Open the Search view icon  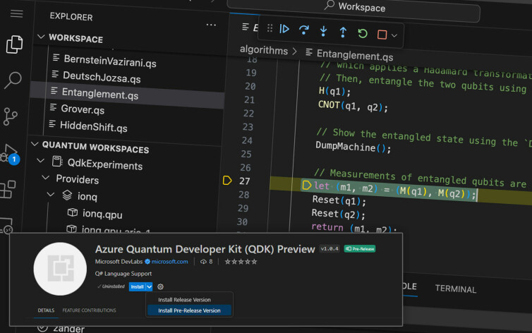click(13, 80)
